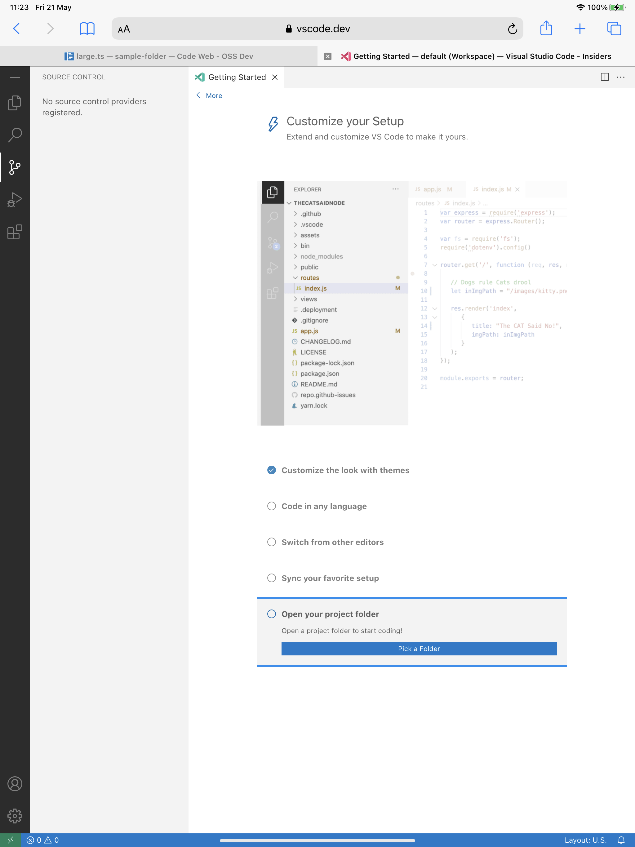Viewport: 635px width, 847px height.
Task: Open a new Safari tab
Action: 580,28
